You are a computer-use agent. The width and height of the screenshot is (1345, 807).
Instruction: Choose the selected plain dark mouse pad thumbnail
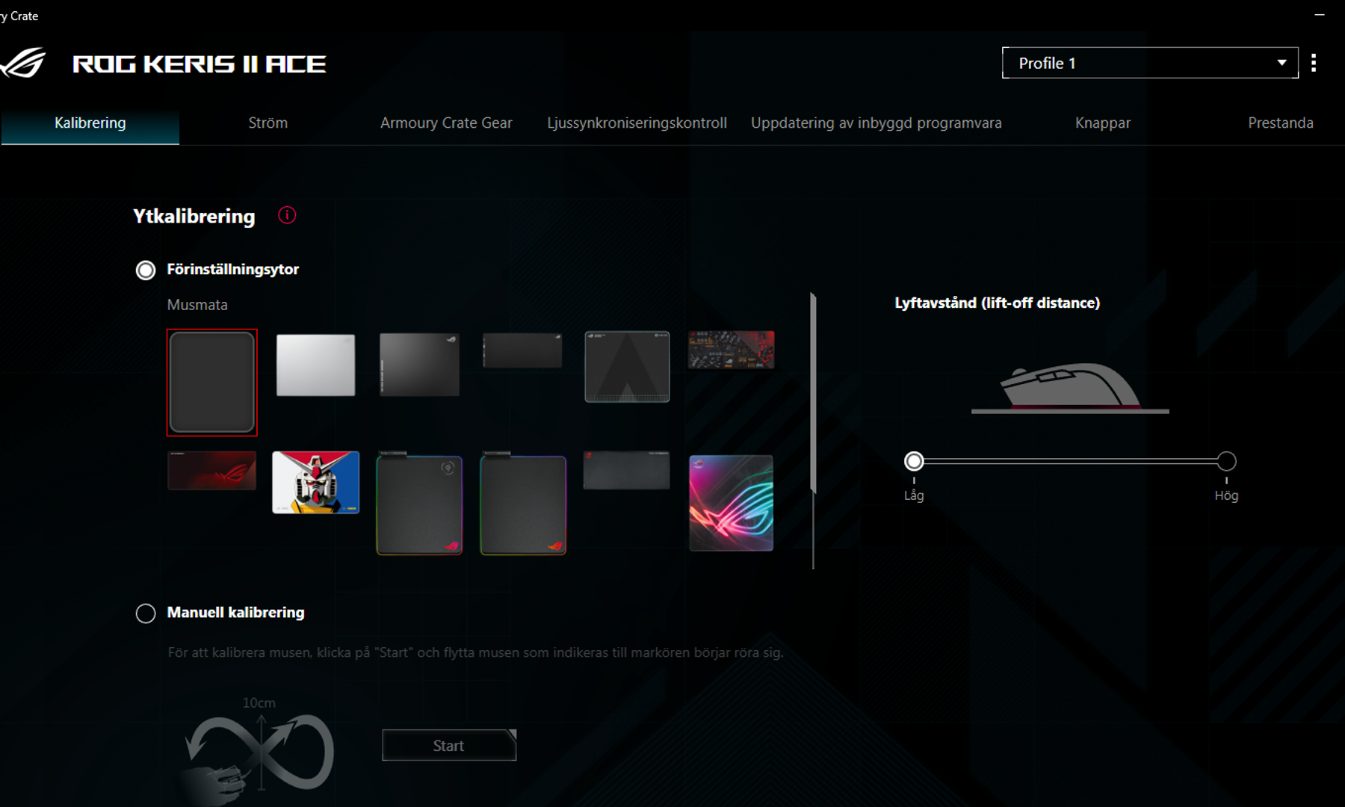click(x=212, y=383)
